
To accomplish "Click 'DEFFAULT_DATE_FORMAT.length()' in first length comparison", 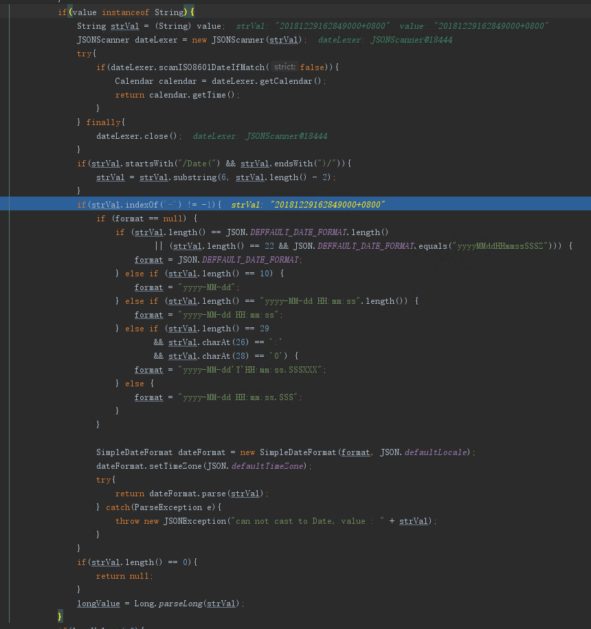I will click(x=319, y=232).
